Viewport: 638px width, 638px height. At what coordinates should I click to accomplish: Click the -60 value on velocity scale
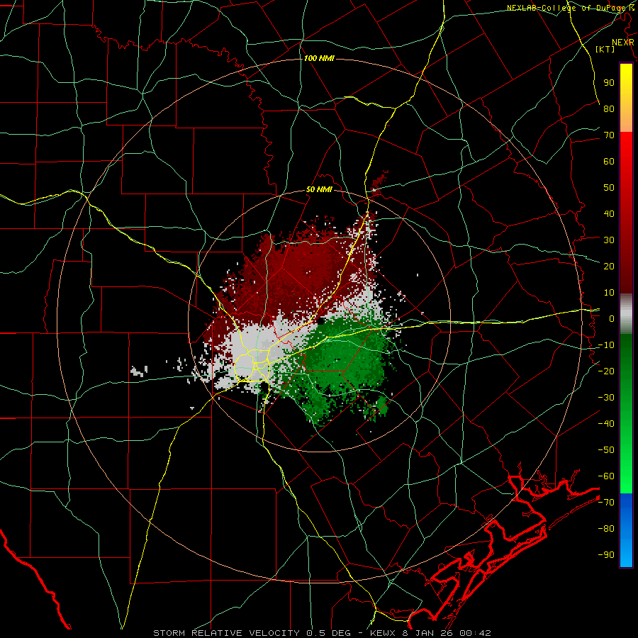(x=606, y=476)
